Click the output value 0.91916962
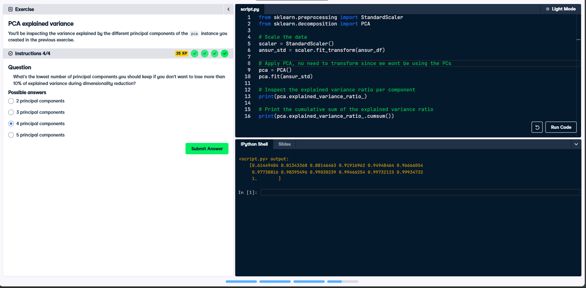 coord(351,165)
